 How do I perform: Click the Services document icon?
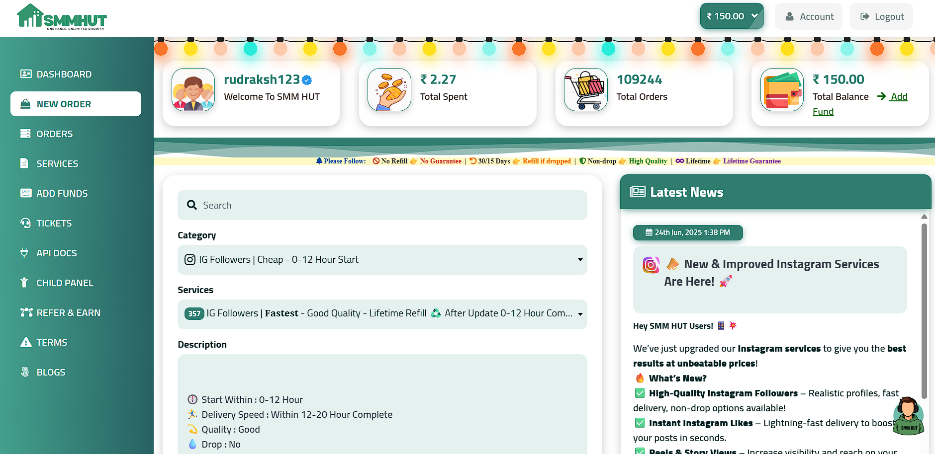[x=25, y=163]
